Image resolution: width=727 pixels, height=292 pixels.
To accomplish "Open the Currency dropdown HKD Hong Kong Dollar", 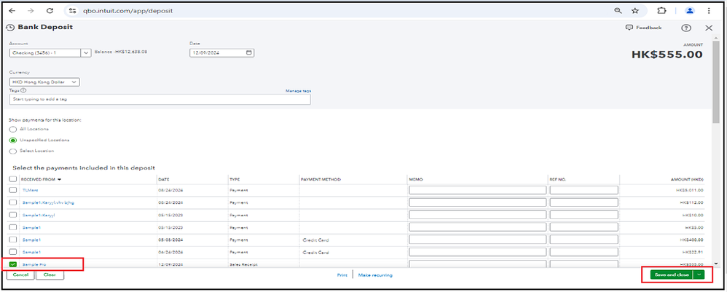I will click(x=44, y=82).
